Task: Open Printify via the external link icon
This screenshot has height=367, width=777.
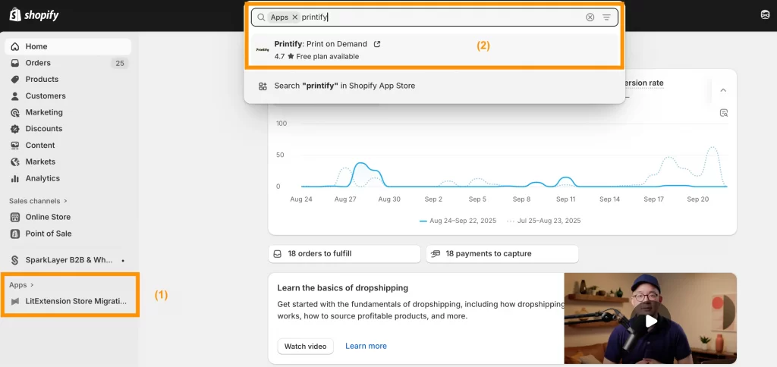Action: pos(376,44)
